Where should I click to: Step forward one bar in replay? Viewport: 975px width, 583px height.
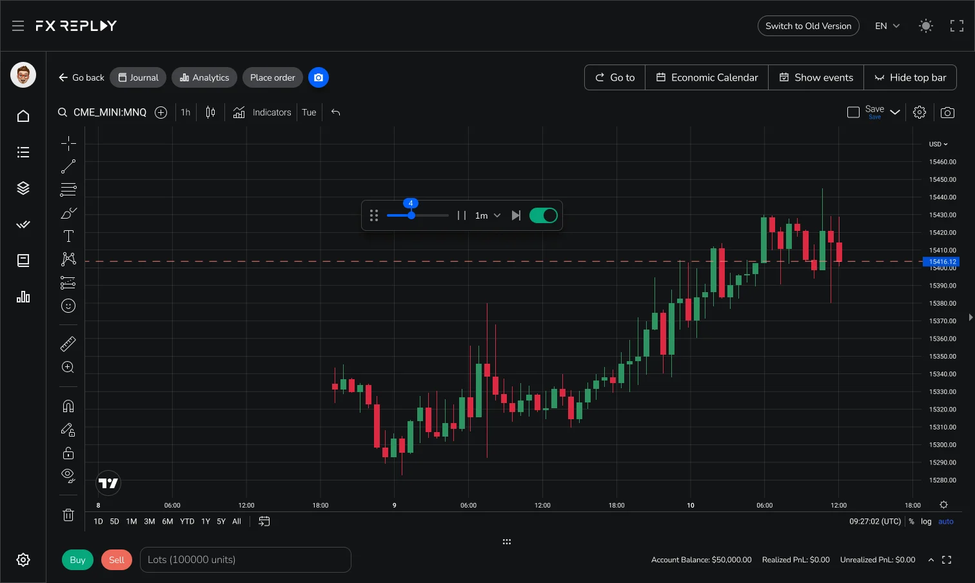(x=516, y=215)
